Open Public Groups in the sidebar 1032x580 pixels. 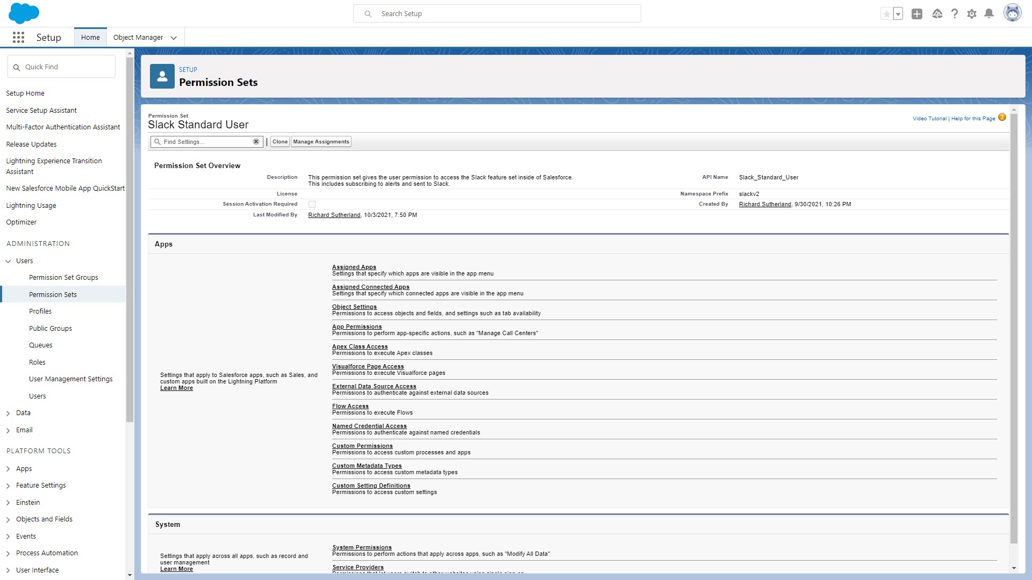pos(51,328)
